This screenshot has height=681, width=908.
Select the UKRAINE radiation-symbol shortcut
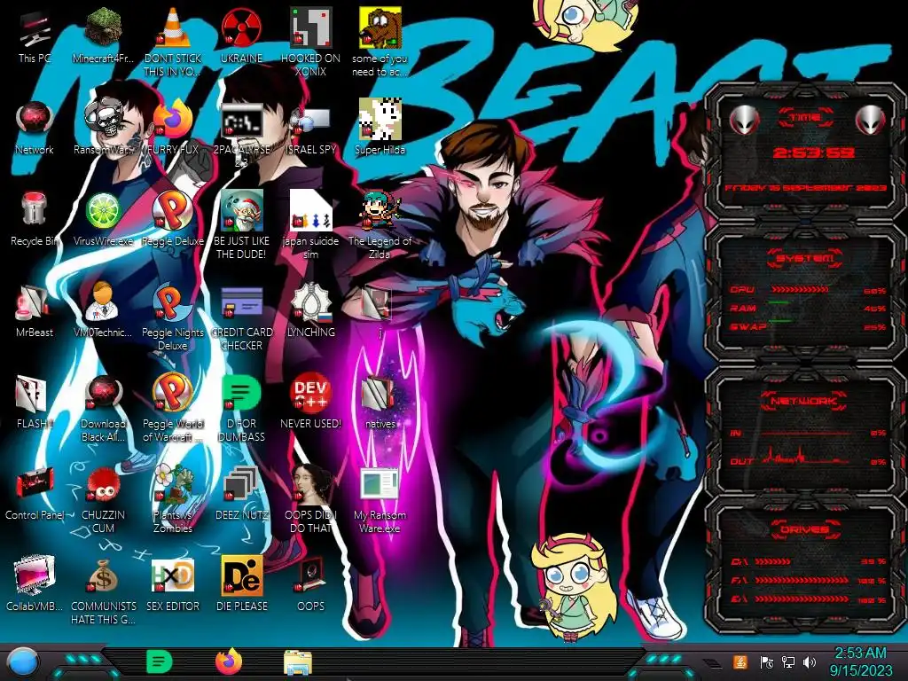(x=241, y=27)
